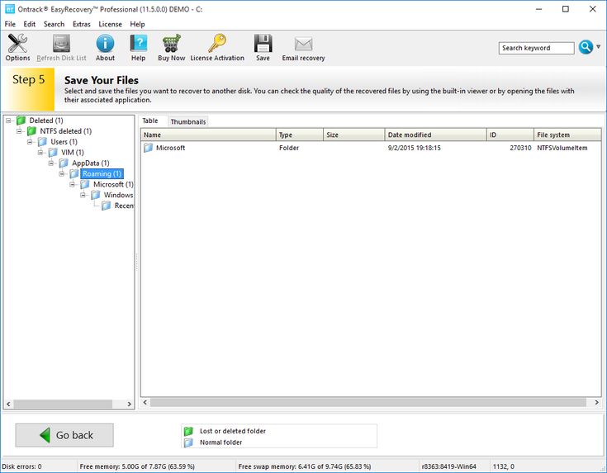This screenshot has height=473, width=607.
Task: Click the tree panel scroll-right arrow
Action: [130, 404]
